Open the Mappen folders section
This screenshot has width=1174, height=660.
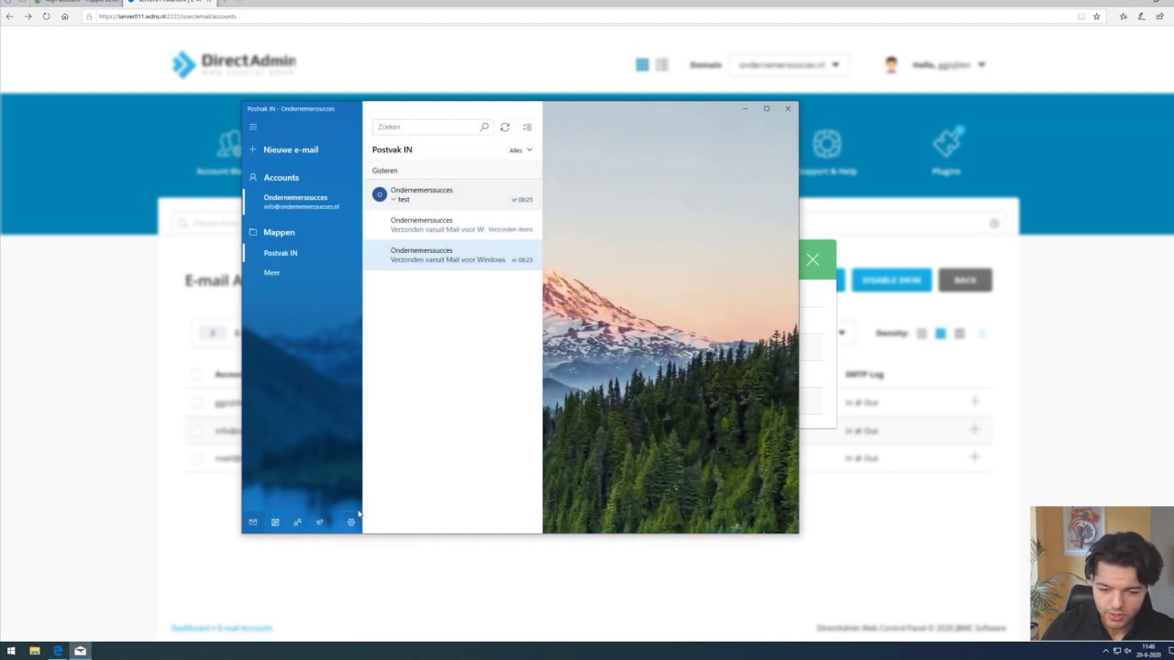click(x=272, y=232)
